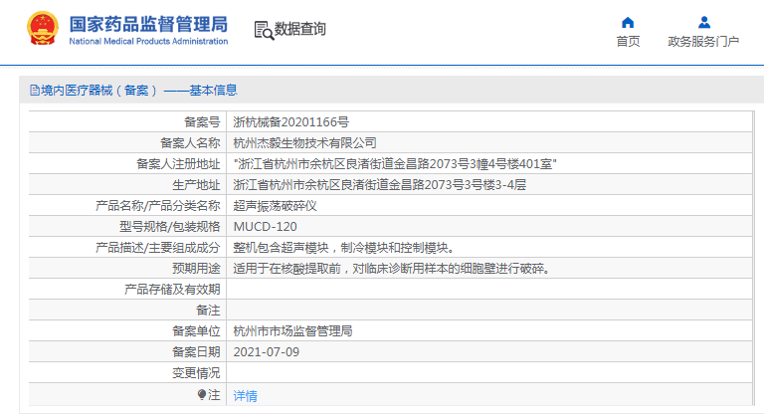This screenshot has width=764, height=419.
Task: Select production address ending 3号楼3-4层
Action: click(x=380, y=185)
